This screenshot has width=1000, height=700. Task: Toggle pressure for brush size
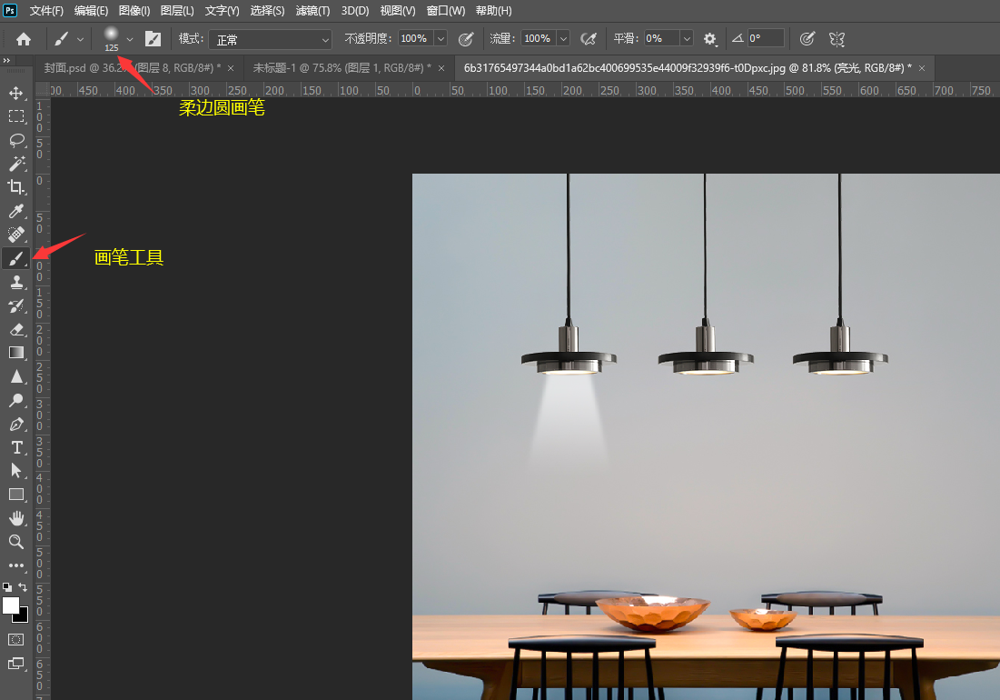(807, 39)
